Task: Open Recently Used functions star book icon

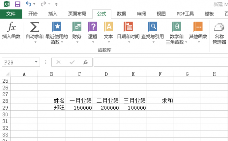Action: 57,27
